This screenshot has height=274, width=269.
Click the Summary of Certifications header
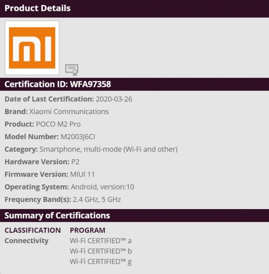(x=57, y=215)
